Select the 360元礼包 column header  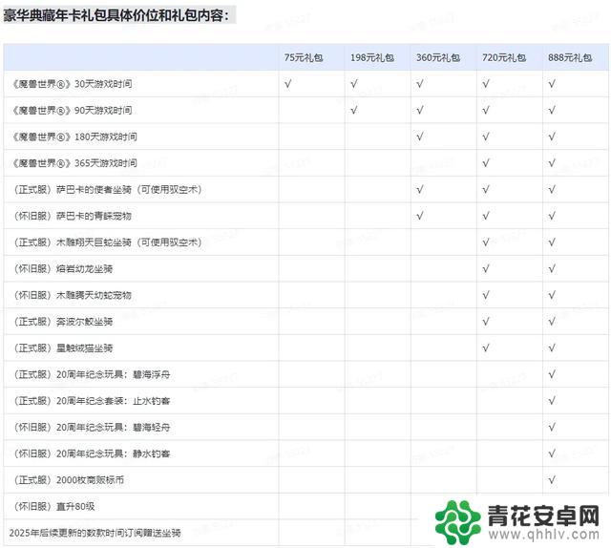(438, 57)
